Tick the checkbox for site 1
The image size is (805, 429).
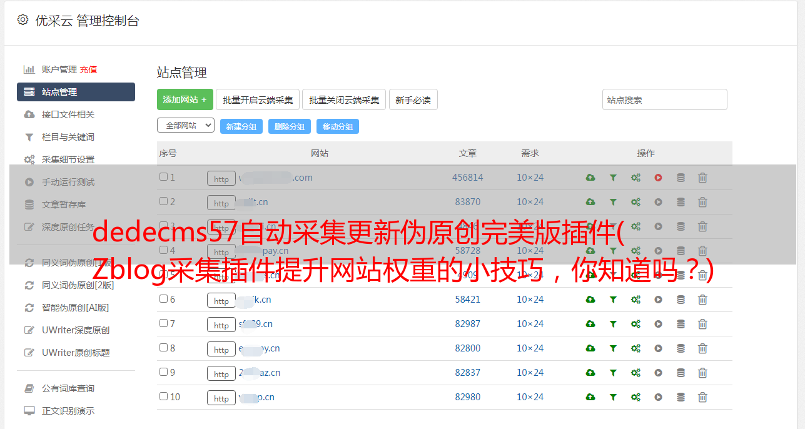point(163,177)
